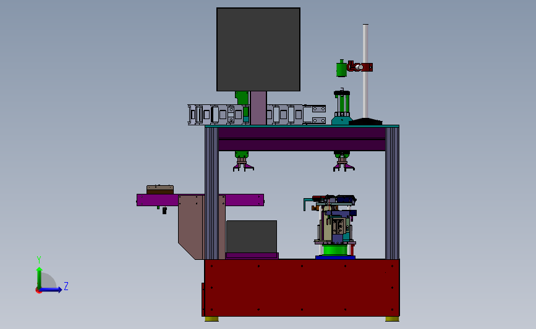
Task: Pick the left yellow leveling foot
Action: coord(211,319)
